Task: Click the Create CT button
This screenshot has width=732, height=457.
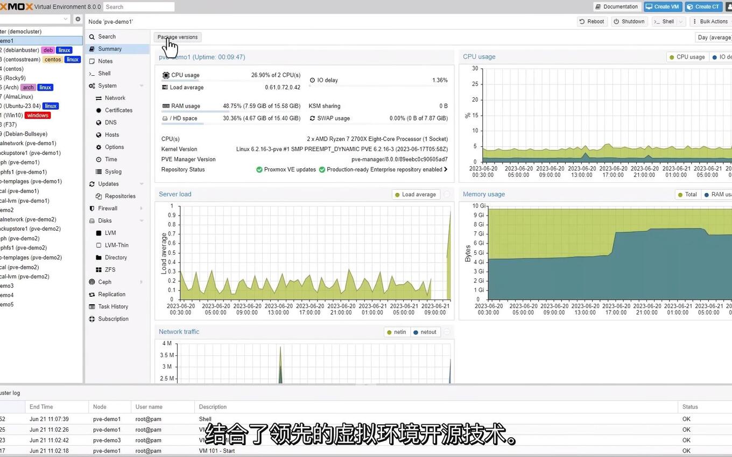Action: click(x=703, y=7)
